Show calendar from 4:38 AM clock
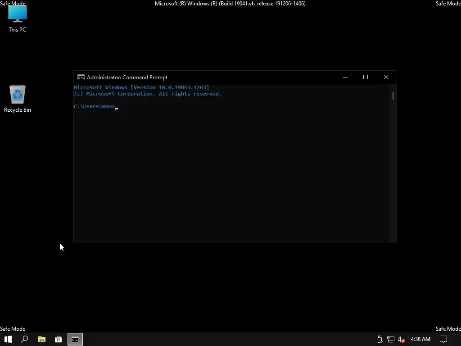 (x=420, y=339)
